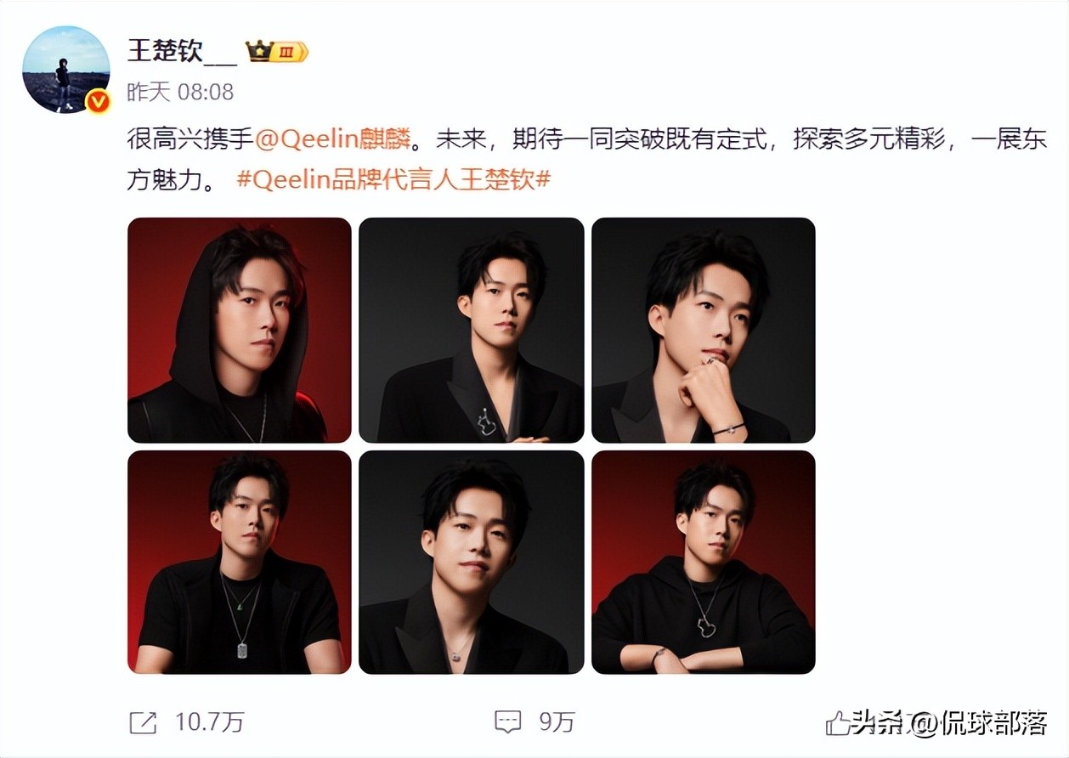Click the gold crown VIP level badge
Viewport: 1069px width, 758px height.
pyautogui.click(x=276, y=52)
